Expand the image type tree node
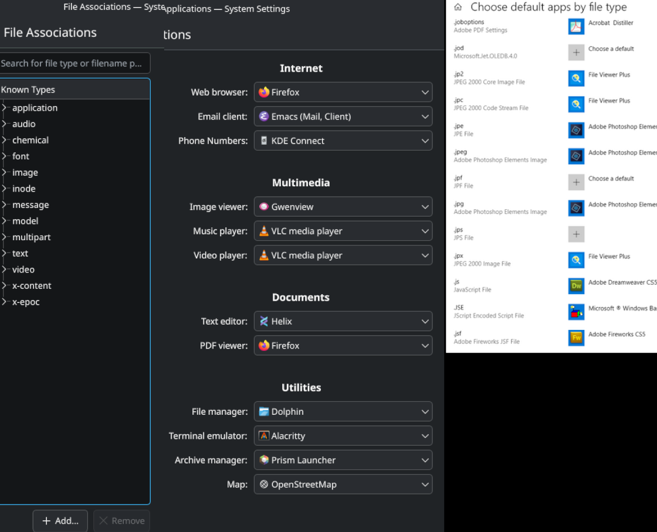Image resolution: width=657 pixels, height=532 pixels. [4, 172]
